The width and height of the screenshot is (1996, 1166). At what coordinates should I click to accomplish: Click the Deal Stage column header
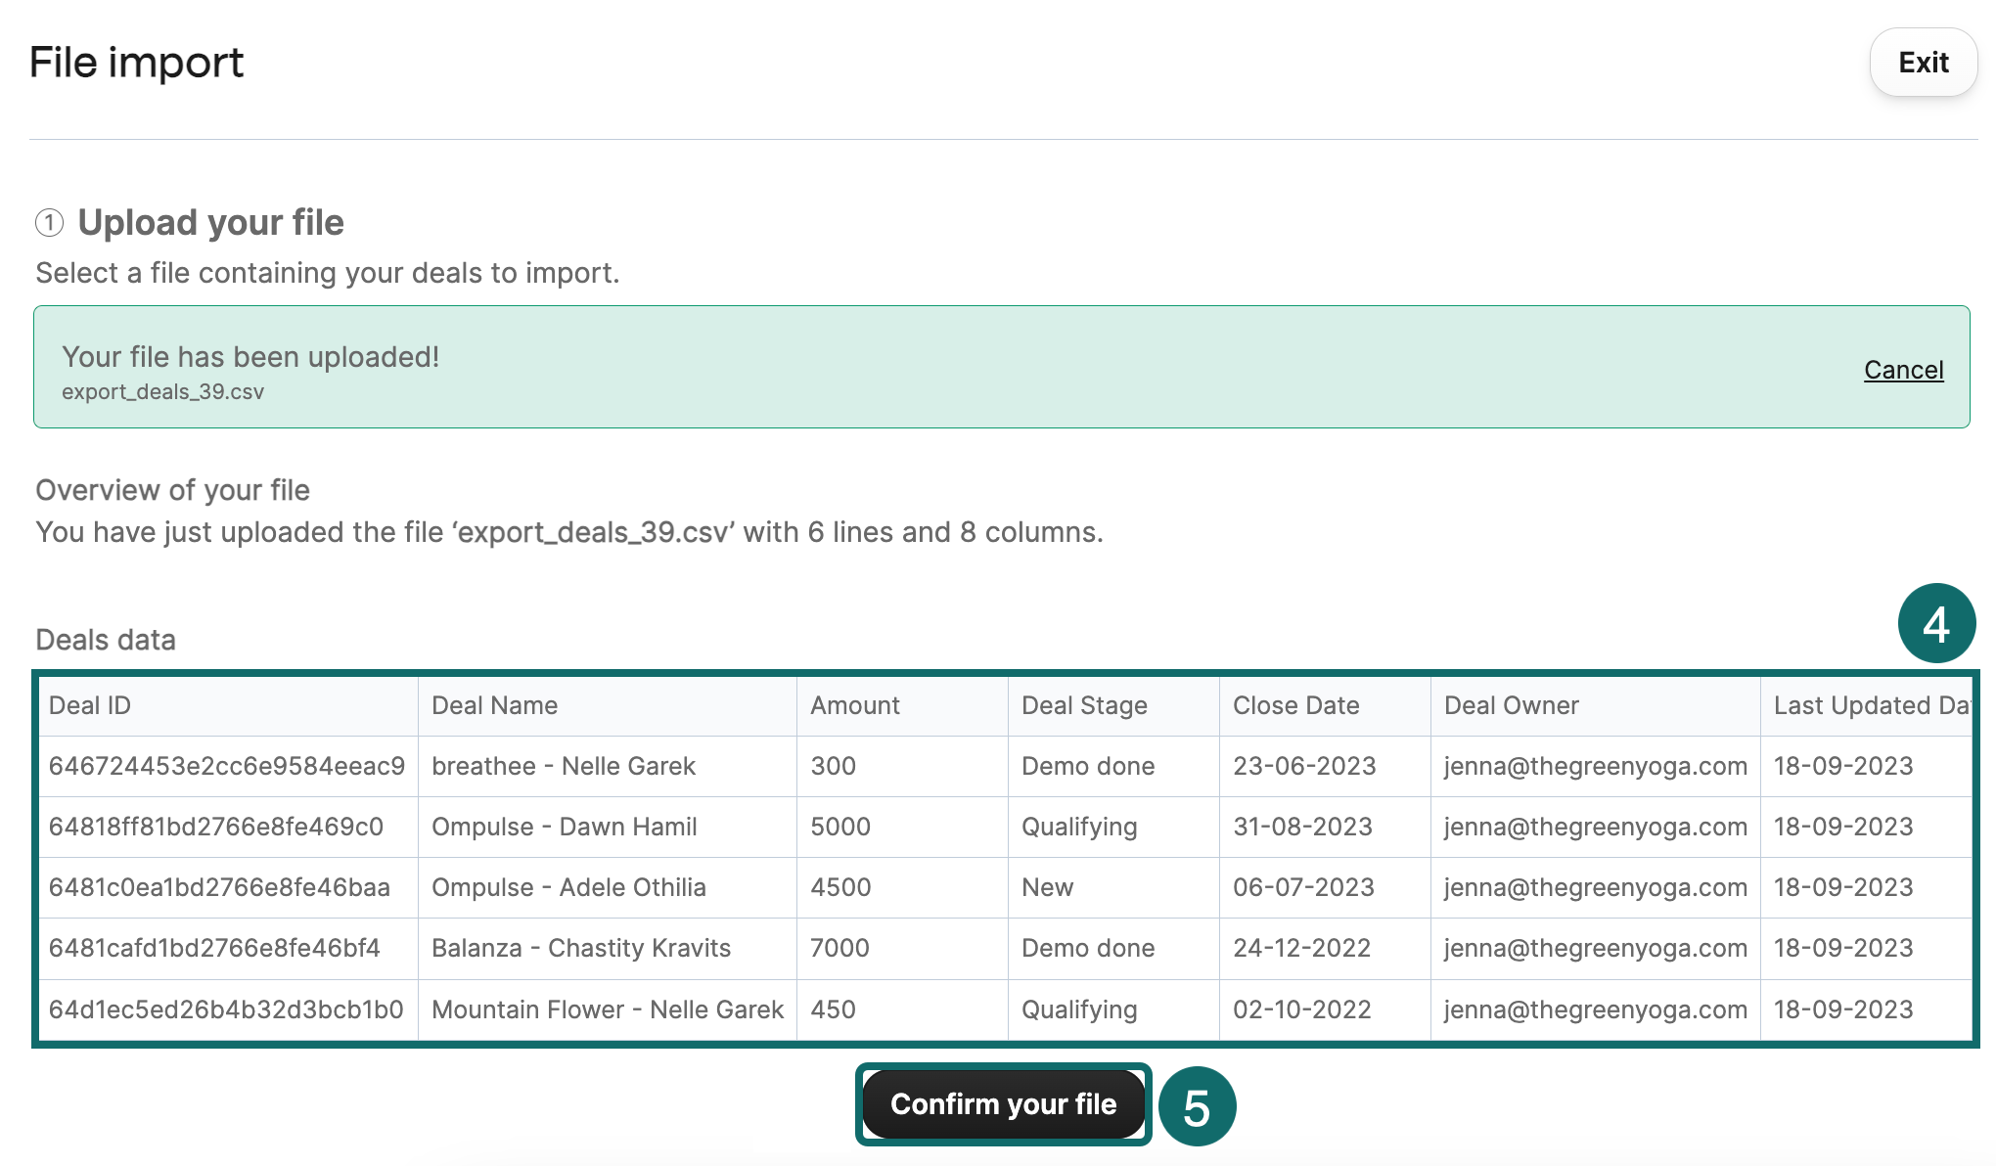click(1084, 705)
